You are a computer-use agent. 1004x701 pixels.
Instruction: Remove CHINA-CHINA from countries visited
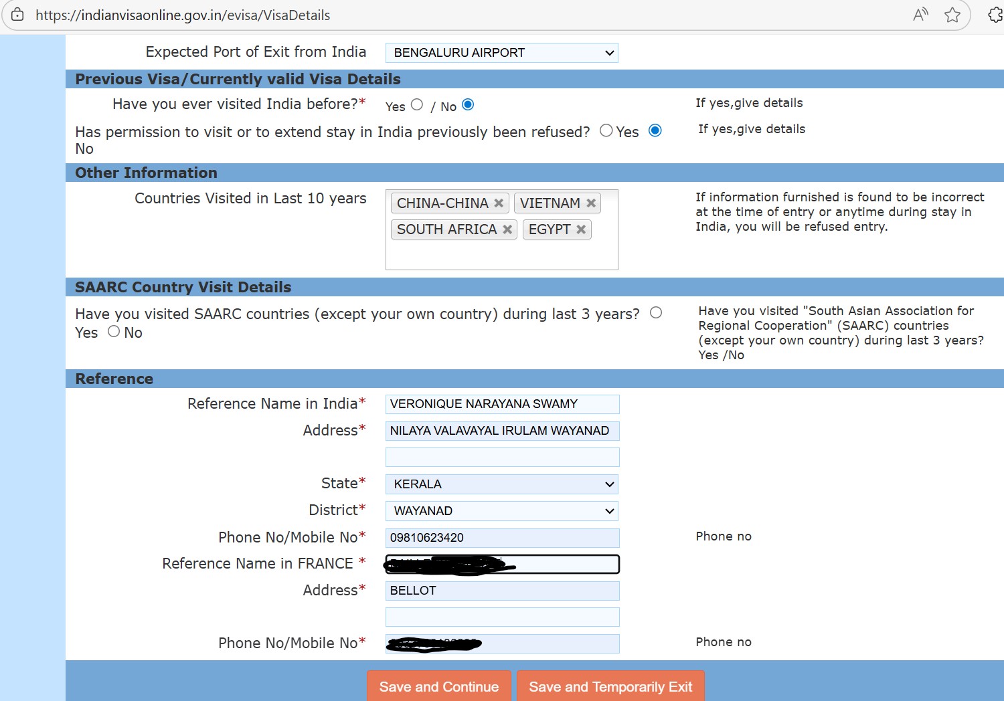click(499, 203)
